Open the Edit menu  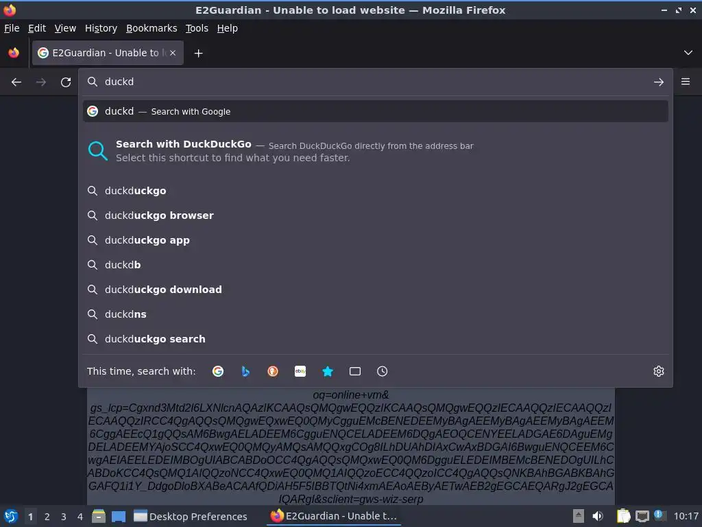coord(37,28)
